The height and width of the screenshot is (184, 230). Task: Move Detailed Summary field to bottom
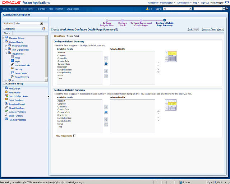pos(158,120)
